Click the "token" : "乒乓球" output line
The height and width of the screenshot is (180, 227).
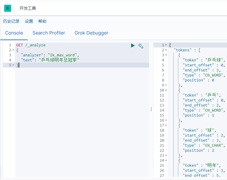pos(204,60)
